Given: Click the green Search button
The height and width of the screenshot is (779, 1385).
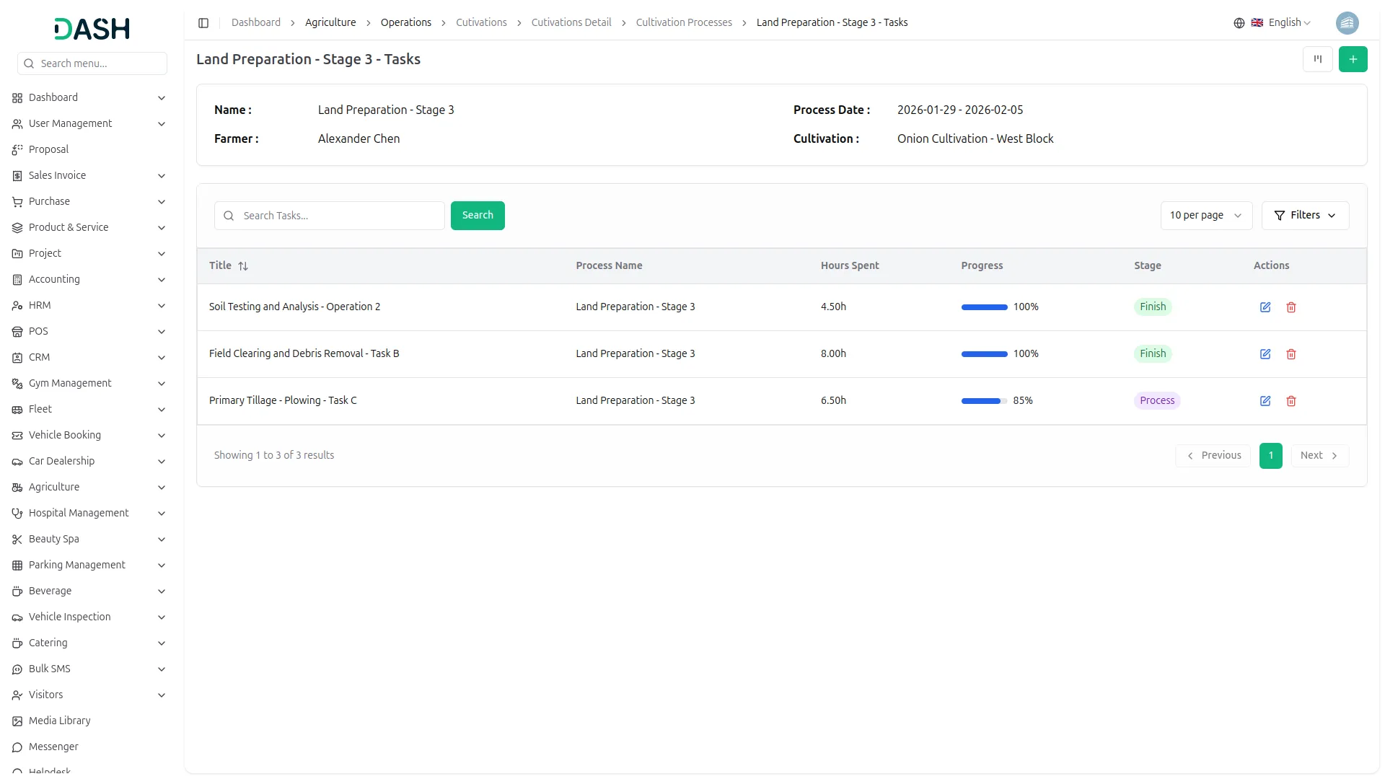Looking at the screenshot, I should pos(477,216).
